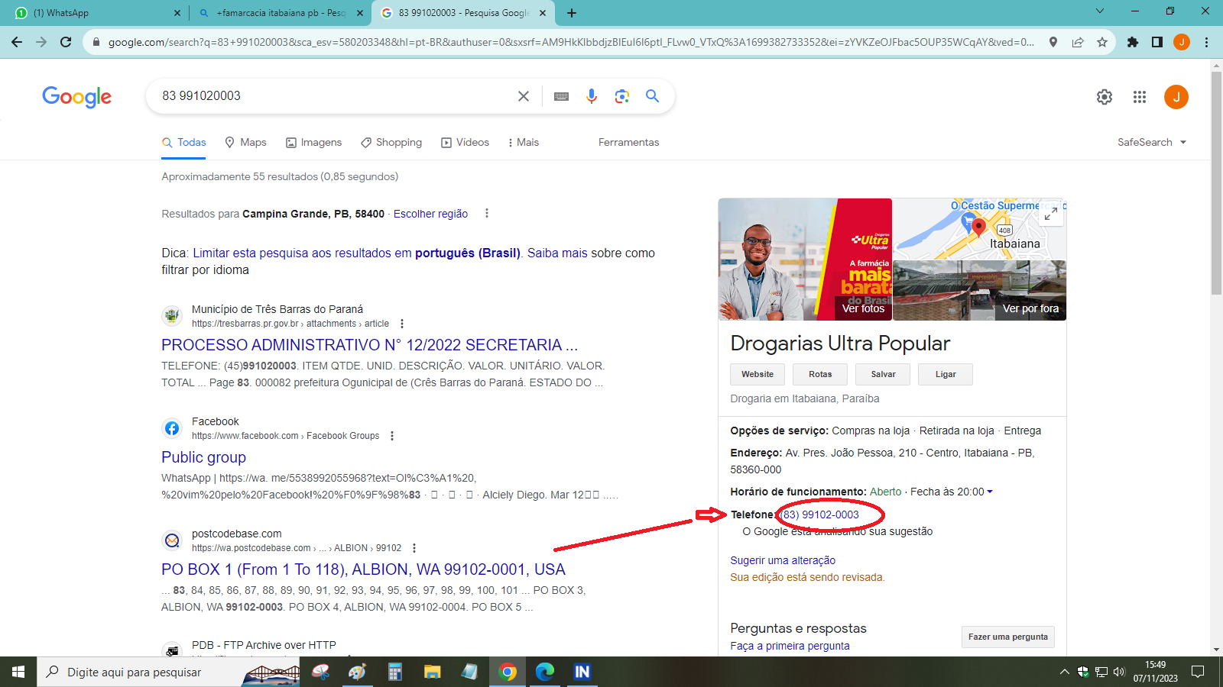The width and height of the screenshot is (1223, 687).
Task: Open the Chrome three-dot menu
Action: point(1206,42)
